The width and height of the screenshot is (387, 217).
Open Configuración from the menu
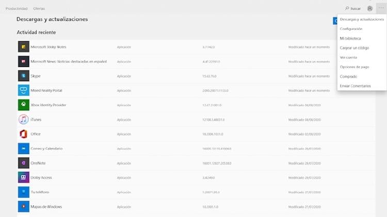(362, 29)
